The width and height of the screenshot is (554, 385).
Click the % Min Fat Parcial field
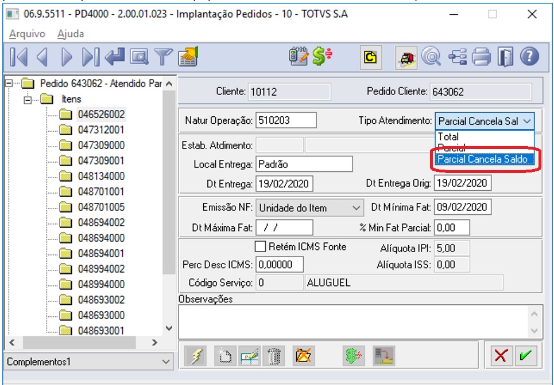(452, 228)
